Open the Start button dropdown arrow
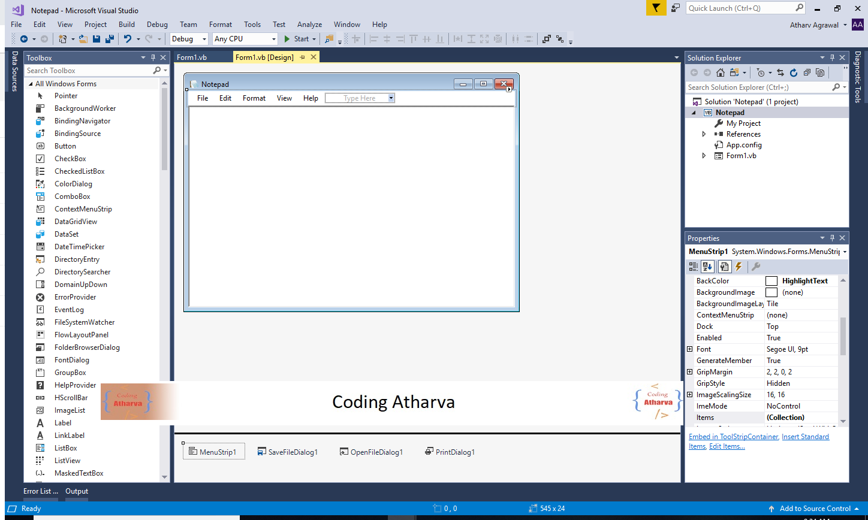This screenshot has width=868, height=520. pos(314,39)
